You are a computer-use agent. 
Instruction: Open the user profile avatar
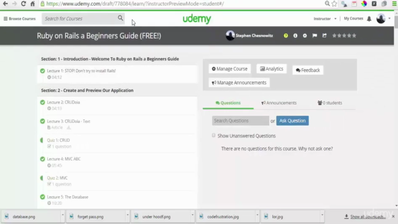point(381,19)
